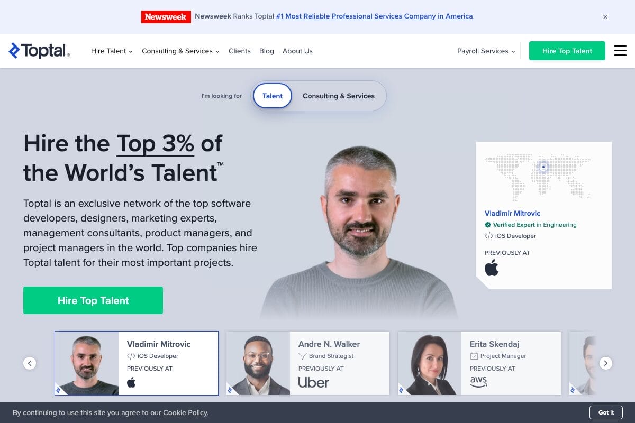Click the Toptal logo
This screenshot has width=635, height=423.
tap(39, 51)
